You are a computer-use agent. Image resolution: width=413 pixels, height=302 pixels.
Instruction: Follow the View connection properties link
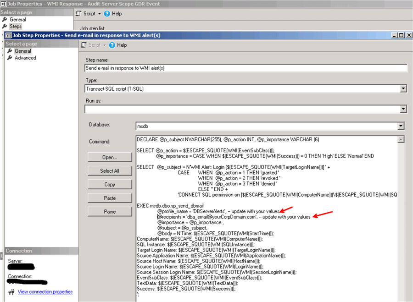(45, 292)
